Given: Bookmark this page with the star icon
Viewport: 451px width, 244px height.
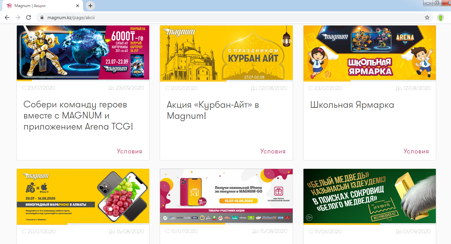Looking at the screenshot, I should pos(427,17).
